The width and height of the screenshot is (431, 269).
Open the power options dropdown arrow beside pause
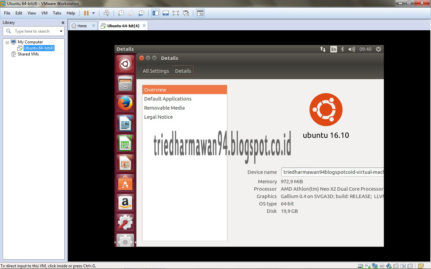pyautogui.click(x=94, y=13)
